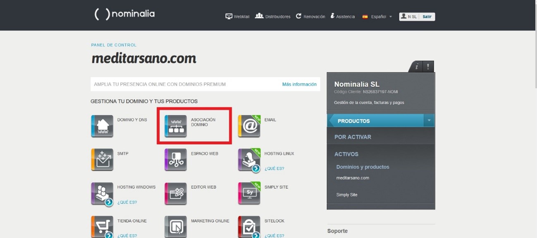This screenshot has height=238, width=537.
Task: Switch to the exclamation alerts tab
Action: pos(428,66)
